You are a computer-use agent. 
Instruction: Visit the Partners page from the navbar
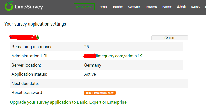(x=167, y=7)
